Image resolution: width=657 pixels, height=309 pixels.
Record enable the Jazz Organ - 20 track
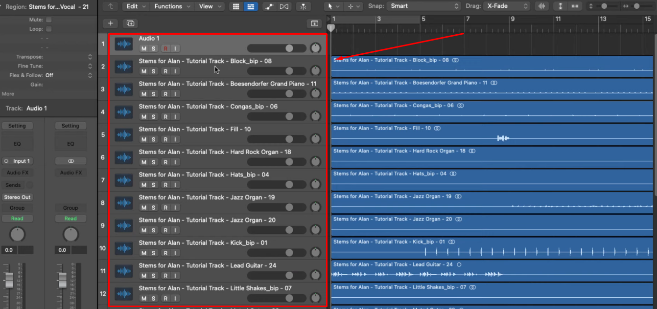click(165, 230)
